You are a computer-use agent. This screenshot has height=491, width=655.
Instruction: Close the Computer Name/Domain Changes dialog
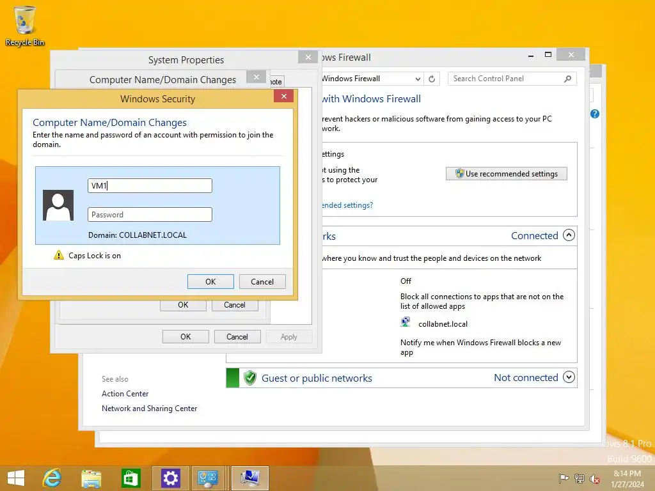point(256,77)
